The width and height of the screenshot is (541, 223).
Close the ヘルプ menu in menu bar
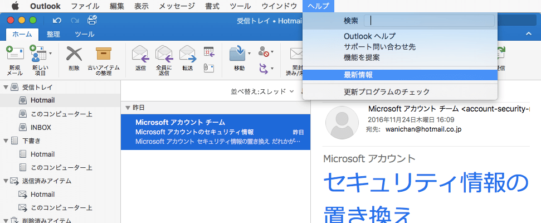pyautogui.click(x=318, y=6)
